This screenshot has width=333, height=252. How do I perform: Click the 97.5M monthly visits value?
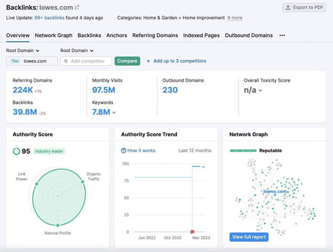tap(104, 90)
